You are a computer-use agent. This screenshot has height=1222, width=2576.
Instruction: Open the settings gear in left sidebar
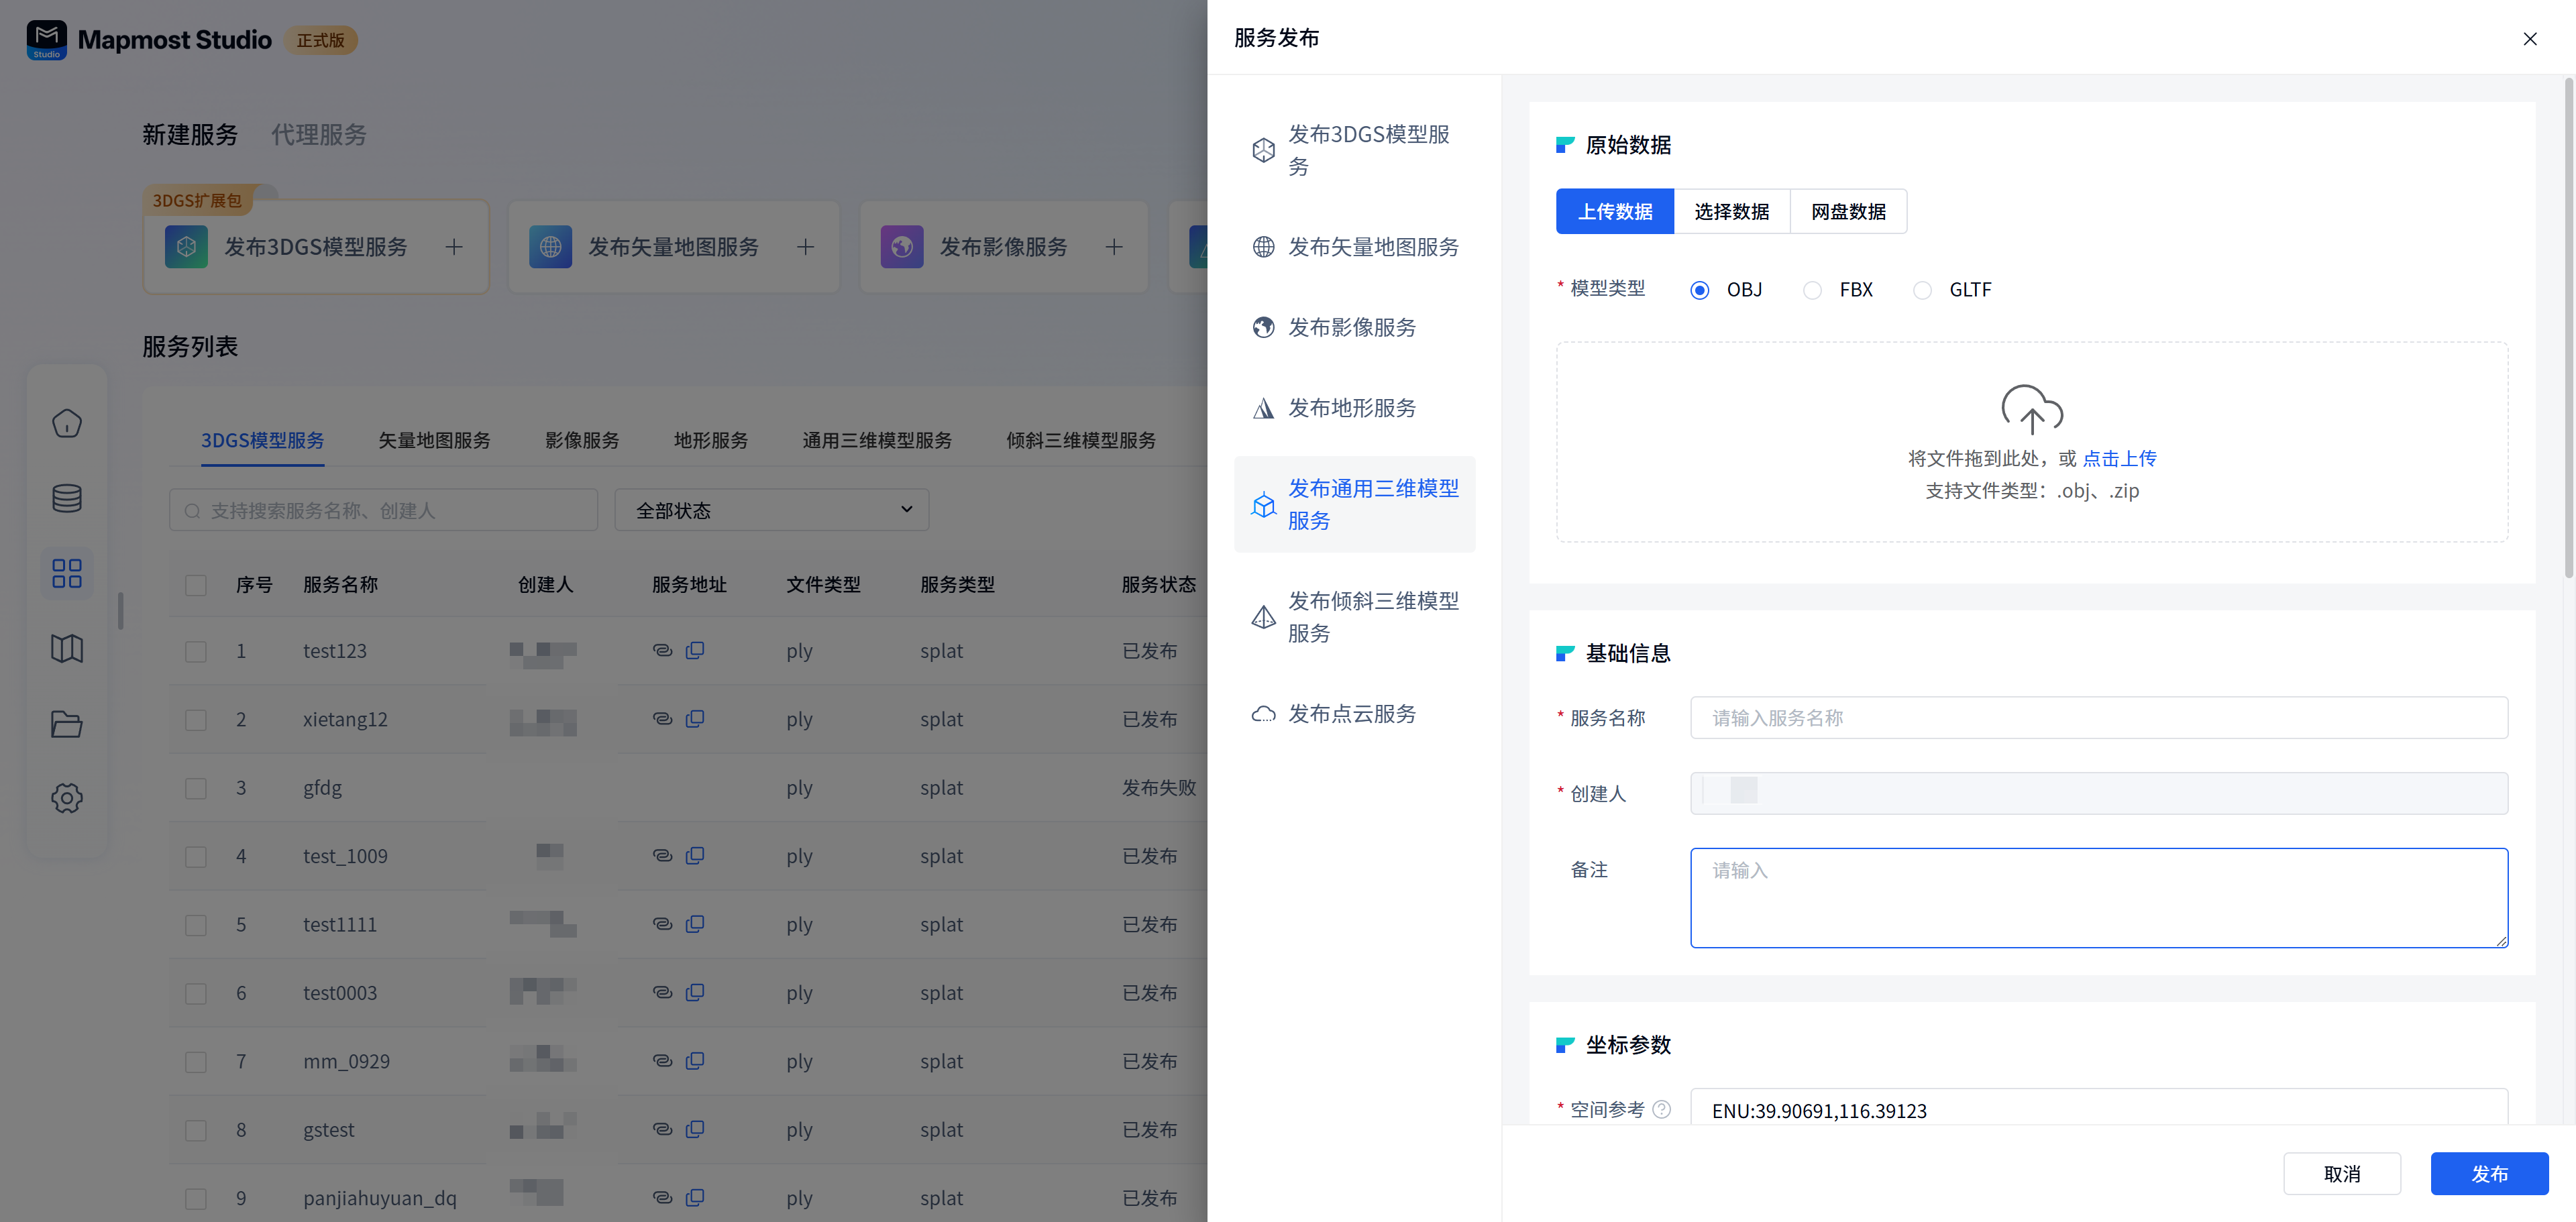point(66,798)
